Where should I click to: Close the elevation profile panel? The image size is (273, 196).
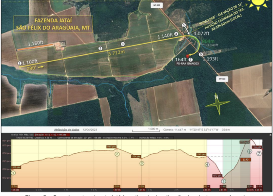click(271, 135)
